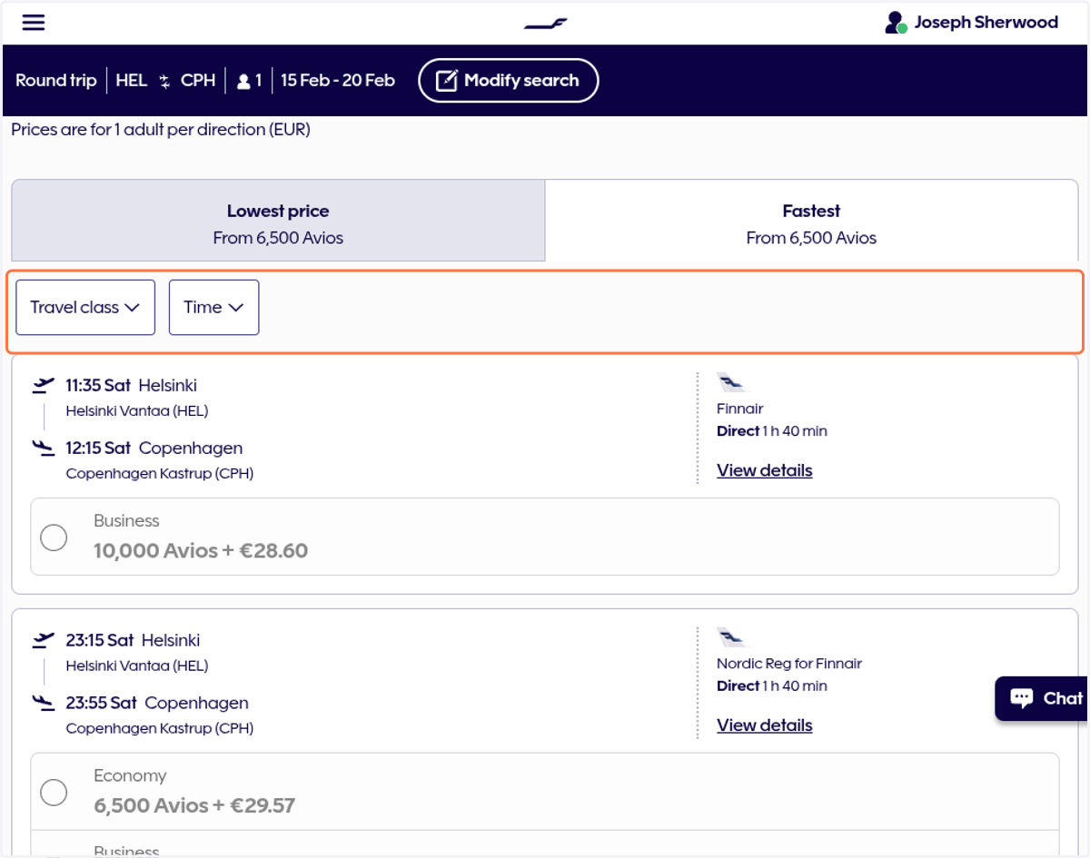
Task: Open Joseph Sherwood profile avatar
Action: click(896, 23)
